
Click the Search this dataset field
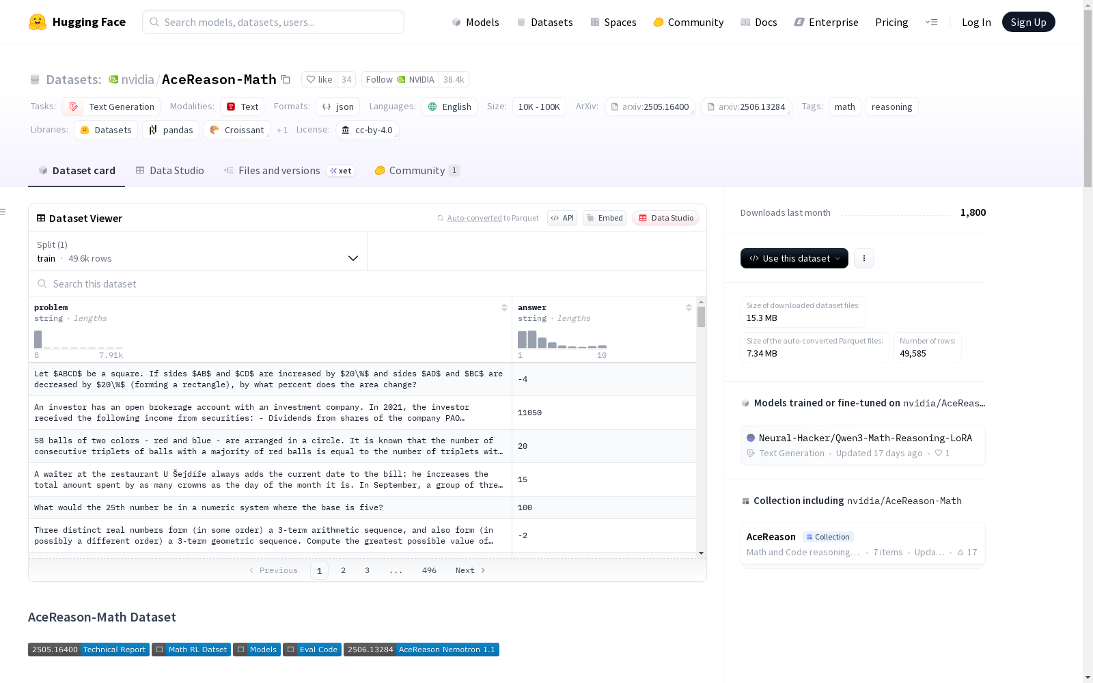[x=368, y=284]
